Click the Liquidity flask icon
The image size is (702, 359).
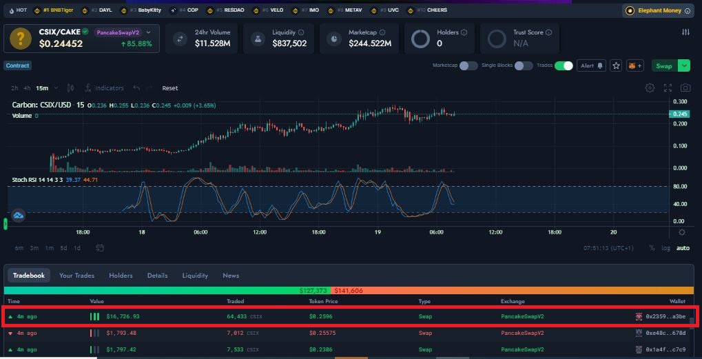[x=258, y=39]
